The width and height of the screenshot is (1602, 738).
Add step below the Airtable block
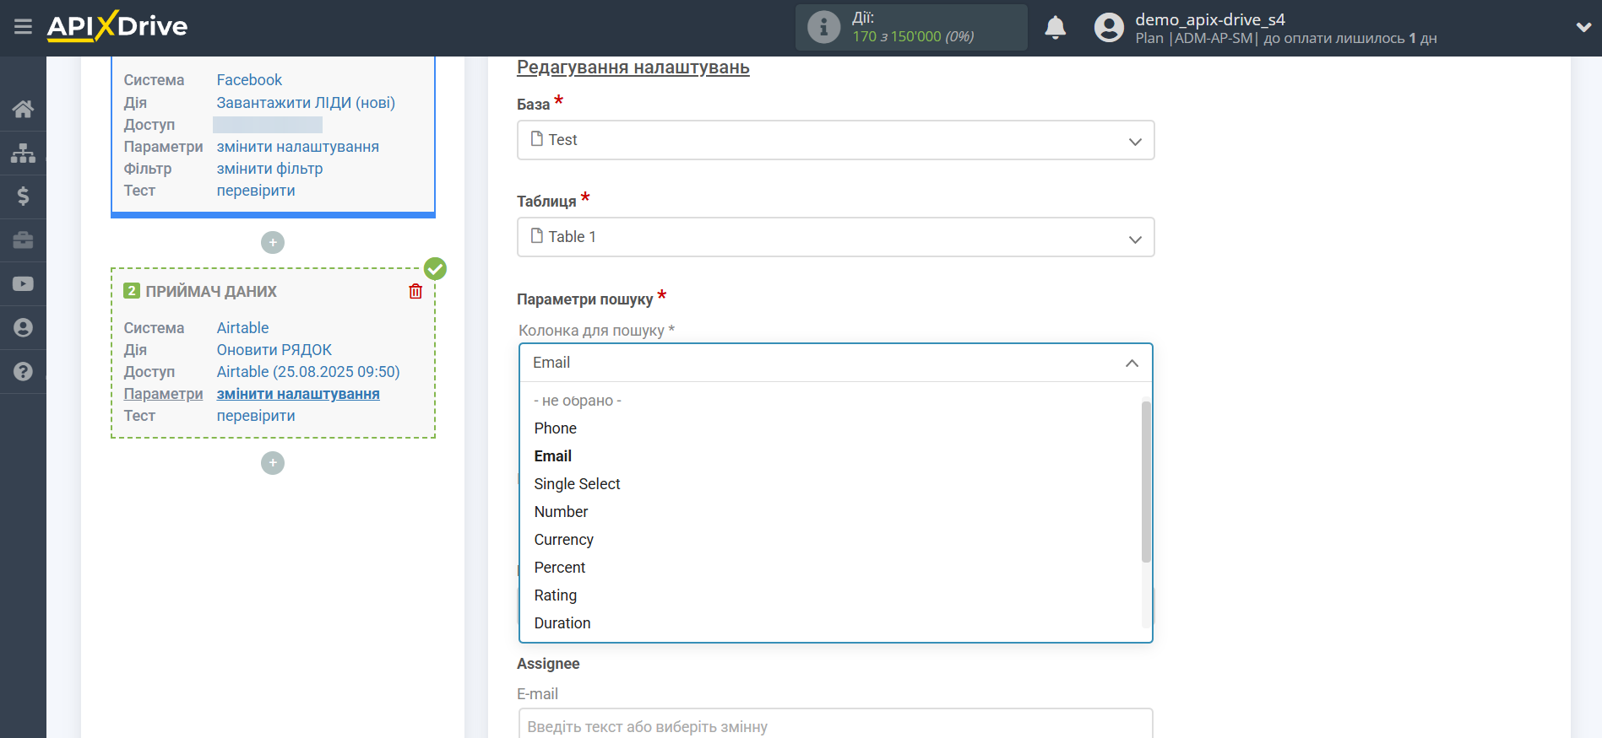pyautogui.click(x=272, y=463)
